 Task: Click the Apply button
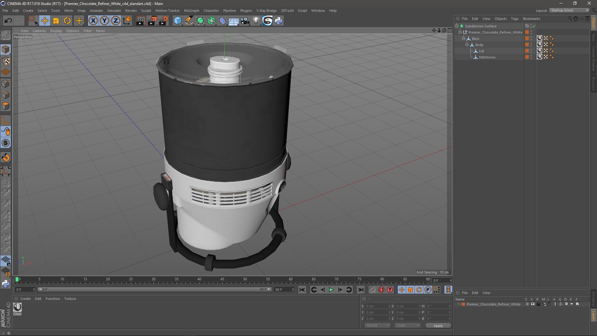[x=438, y=326]
